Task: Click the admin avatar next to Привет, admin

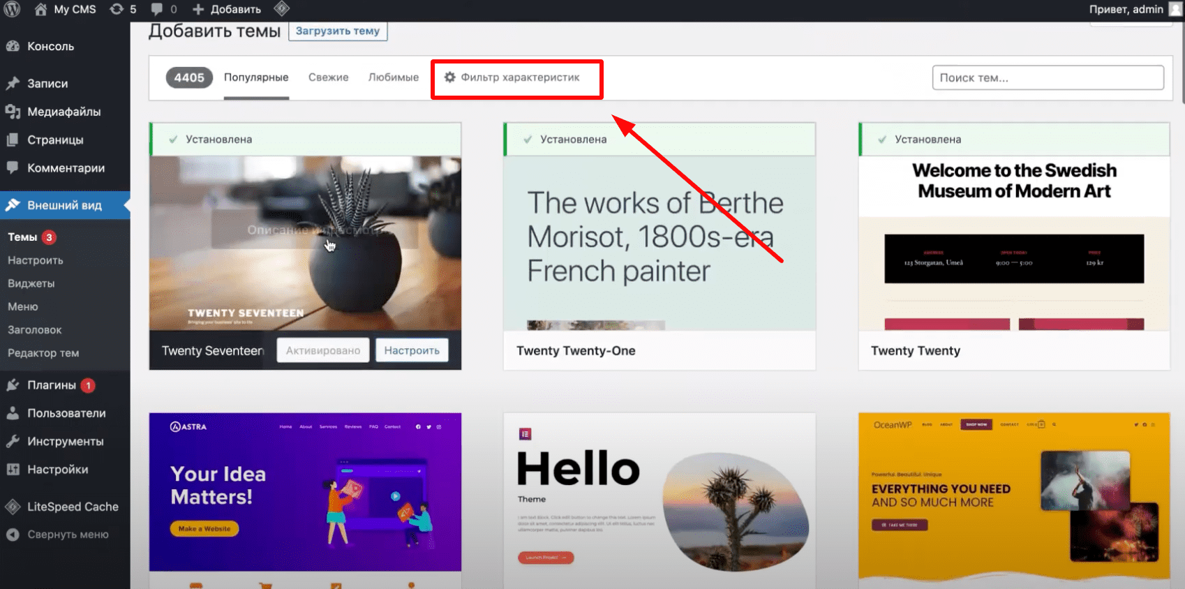Action: 1176,9
